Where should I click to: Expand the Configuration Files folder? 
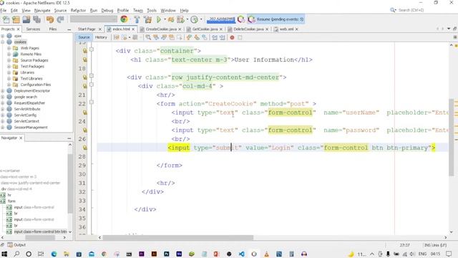coord(9,85)
